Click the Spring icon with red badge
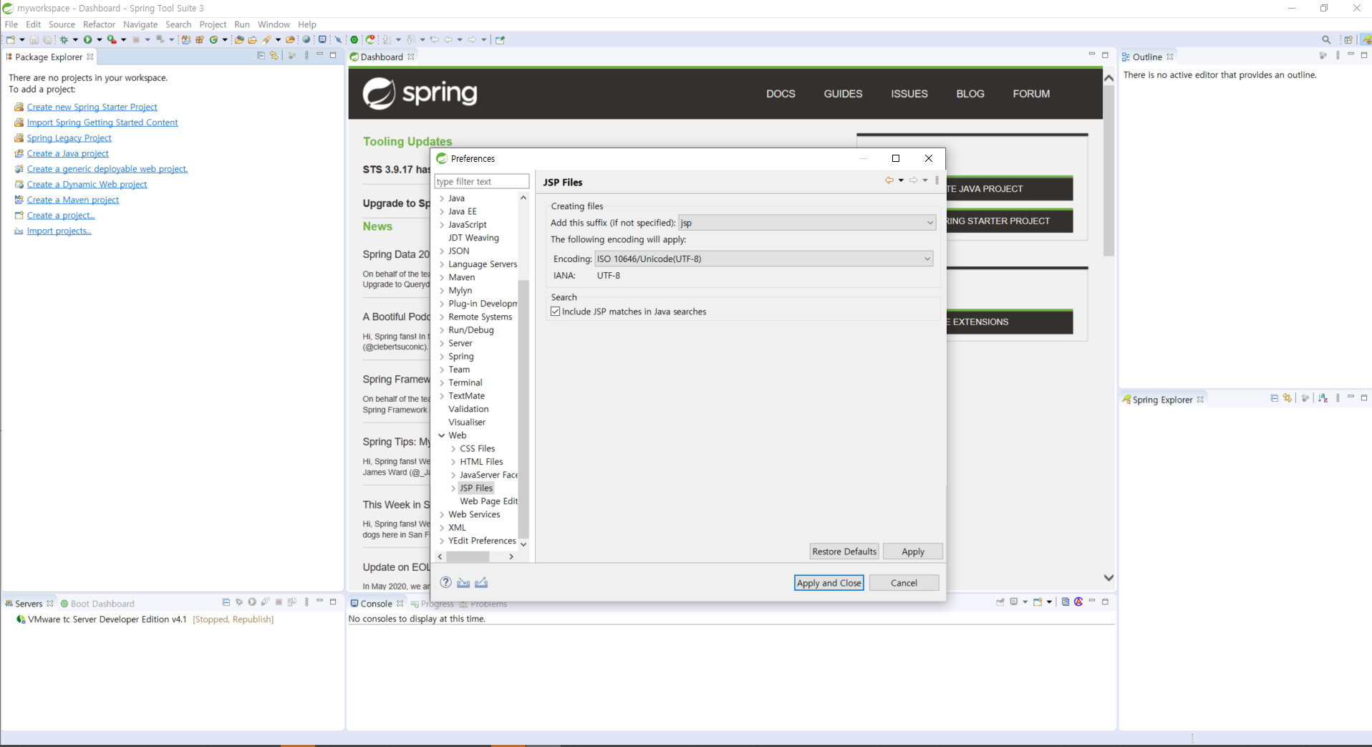The width and height of the screenshot is (1372, 747). tap(370, 40)
